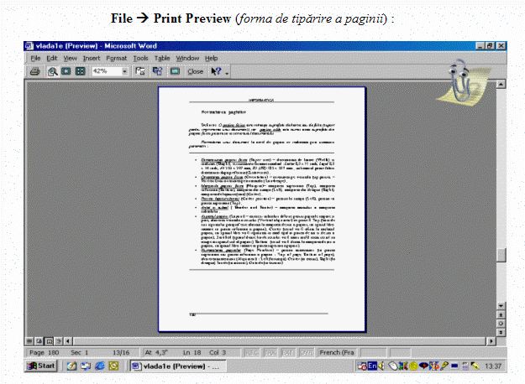Click the vertical scrollbar up arrow
Screen dimensions: 525x384
[501, 84]
